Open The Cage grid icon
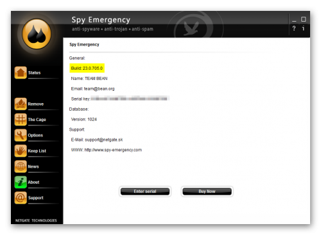This screenshot has height=235, width=321. (21, 120)
